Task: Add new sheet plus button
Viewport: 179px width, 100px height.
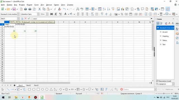Action: point(15,85)
